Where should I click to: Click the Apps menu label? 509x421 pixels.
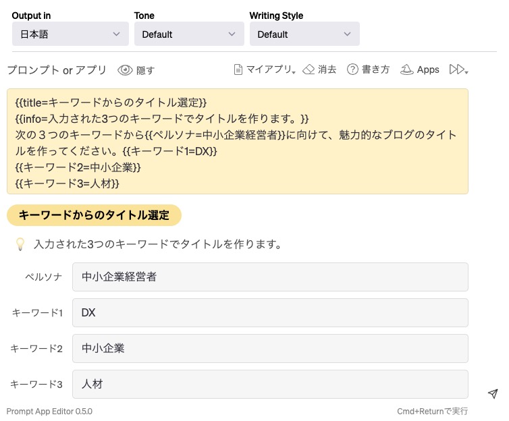tap(428, 69)
